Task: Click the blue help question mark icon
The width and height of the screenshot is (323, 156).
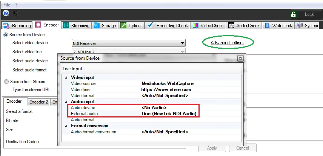Action: (6, 13)
